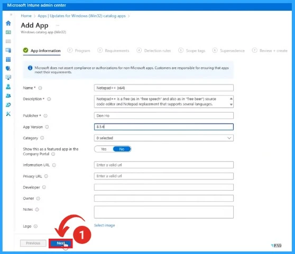Screen dimensions: 295x254
Task: Set featured app toggle to Yes
Action: [x=104, y=149]
